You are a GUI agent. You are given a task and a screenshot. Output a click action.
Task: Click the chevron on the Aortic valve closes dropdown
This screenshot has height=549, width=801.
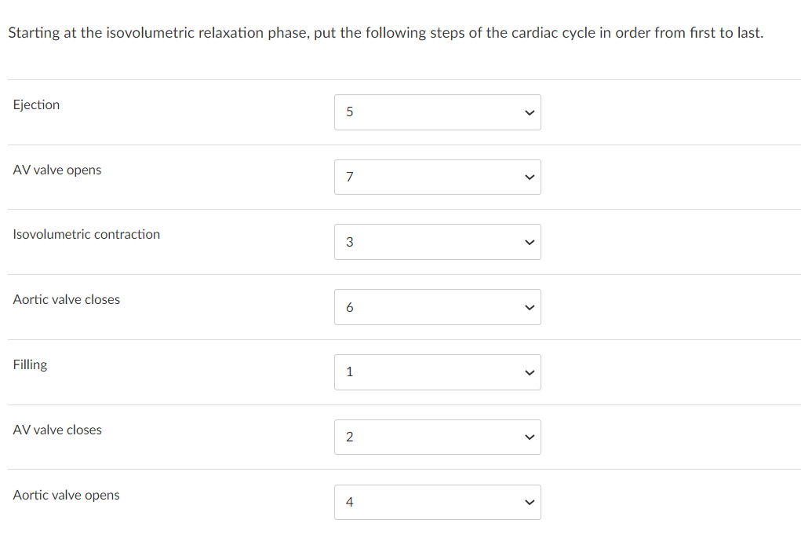530,307
